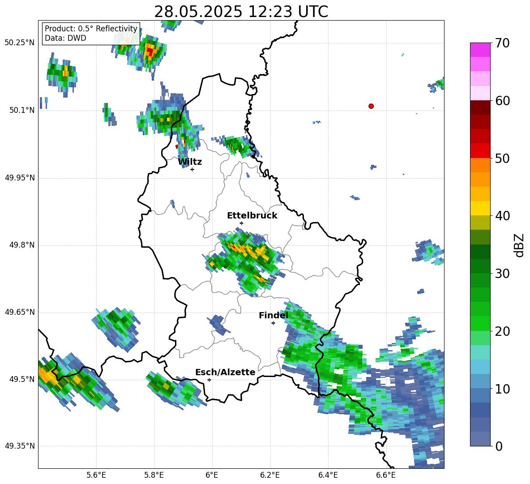
Task: Click the 6°E longitude tick label
Action: click(x=212, y=475)
